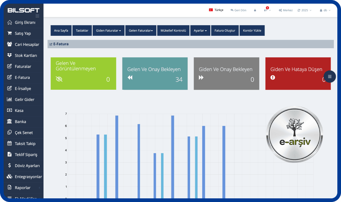Expand the Giden Faturalar dropdown
The width and height of the screenshot is (341, 202).
[x=108, y=31]
